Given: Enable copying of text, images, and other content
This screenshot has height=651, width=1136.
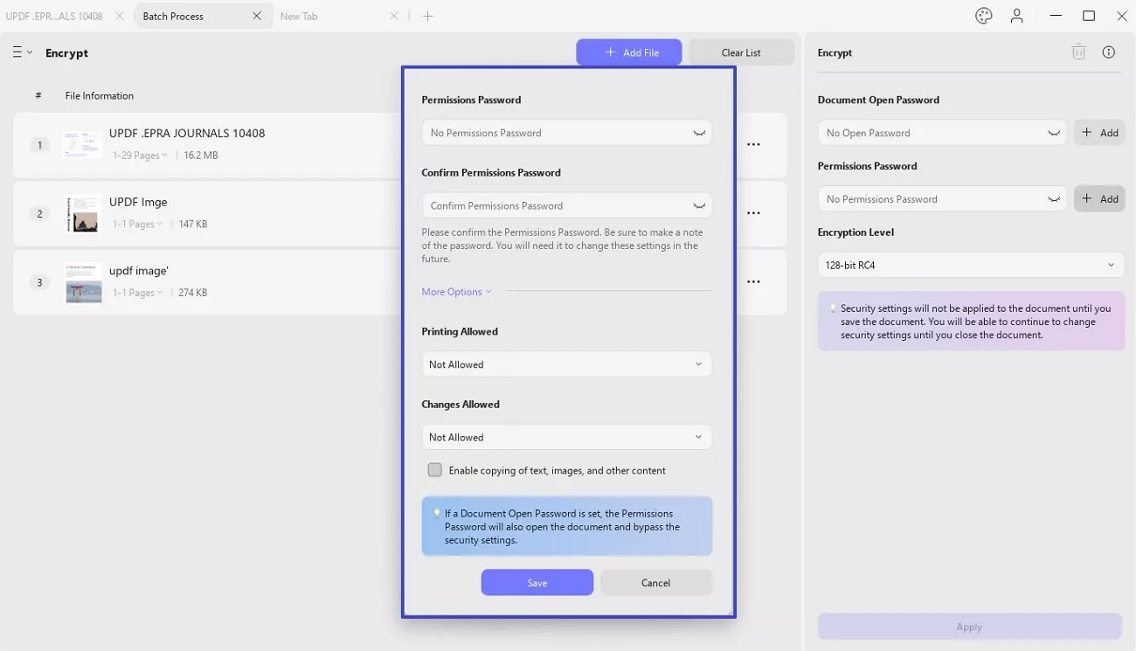Looking at the screenshot, I should (x=434, y=470).
